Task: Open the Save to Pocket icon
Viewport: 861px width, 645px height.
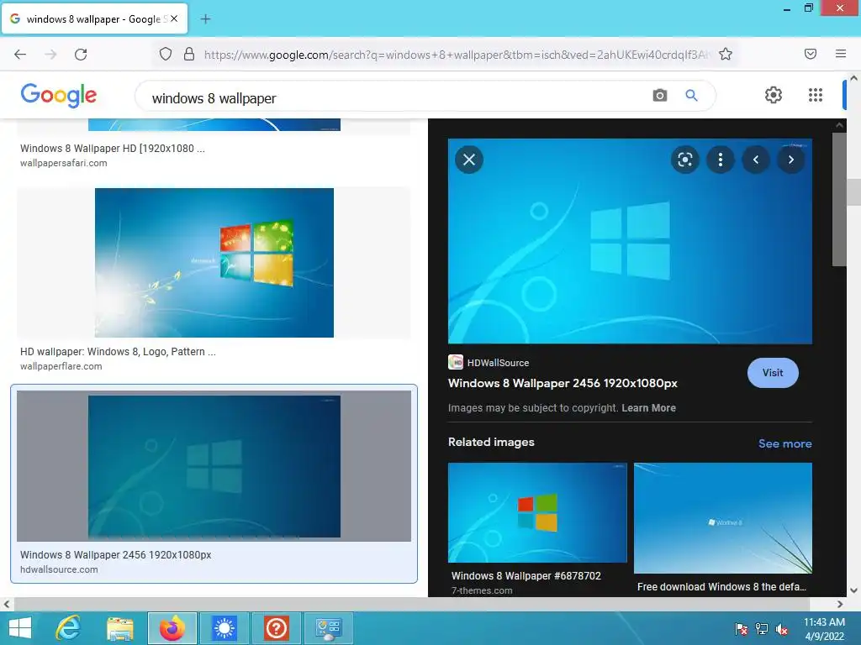Action: pos(811,54)
